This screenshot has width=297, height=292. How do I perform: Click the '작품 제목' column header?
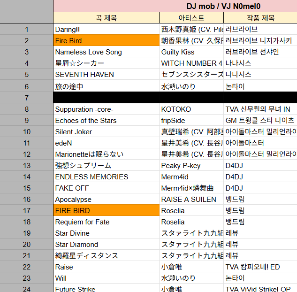click(260, 18)
